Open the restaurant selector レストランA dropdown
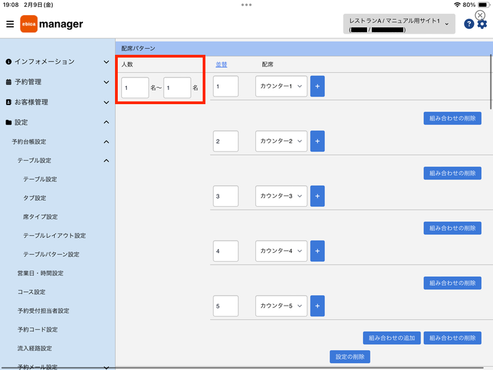 (x=399, y=24)
